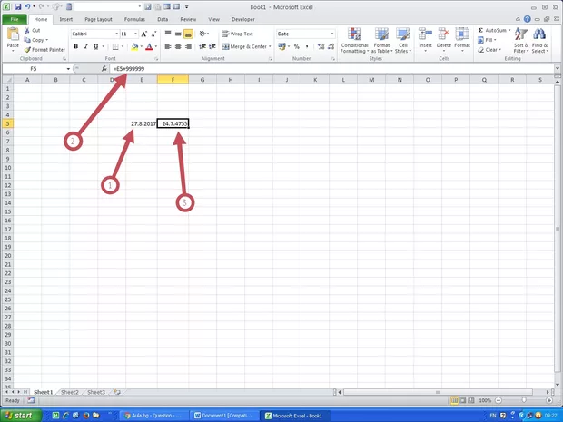Screen dimensions: 563x422
Task: Open Cell Styles gallery
Action: point(403,41)
